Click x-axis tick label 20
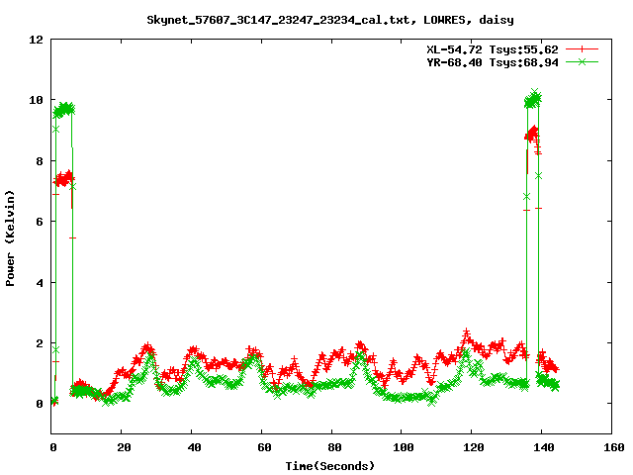Viewport: 633px width, 475px height. [124, 447]
